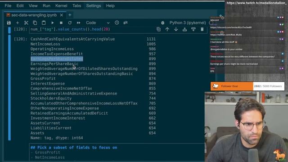Click the OperatingIncomeLoss output row
This screenshot has width=288, height=162.
(52, 49)
